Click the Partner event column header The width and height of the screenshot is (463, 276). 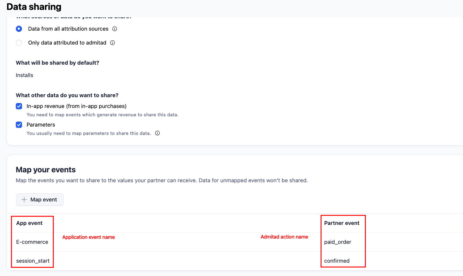tap(342, 223)
